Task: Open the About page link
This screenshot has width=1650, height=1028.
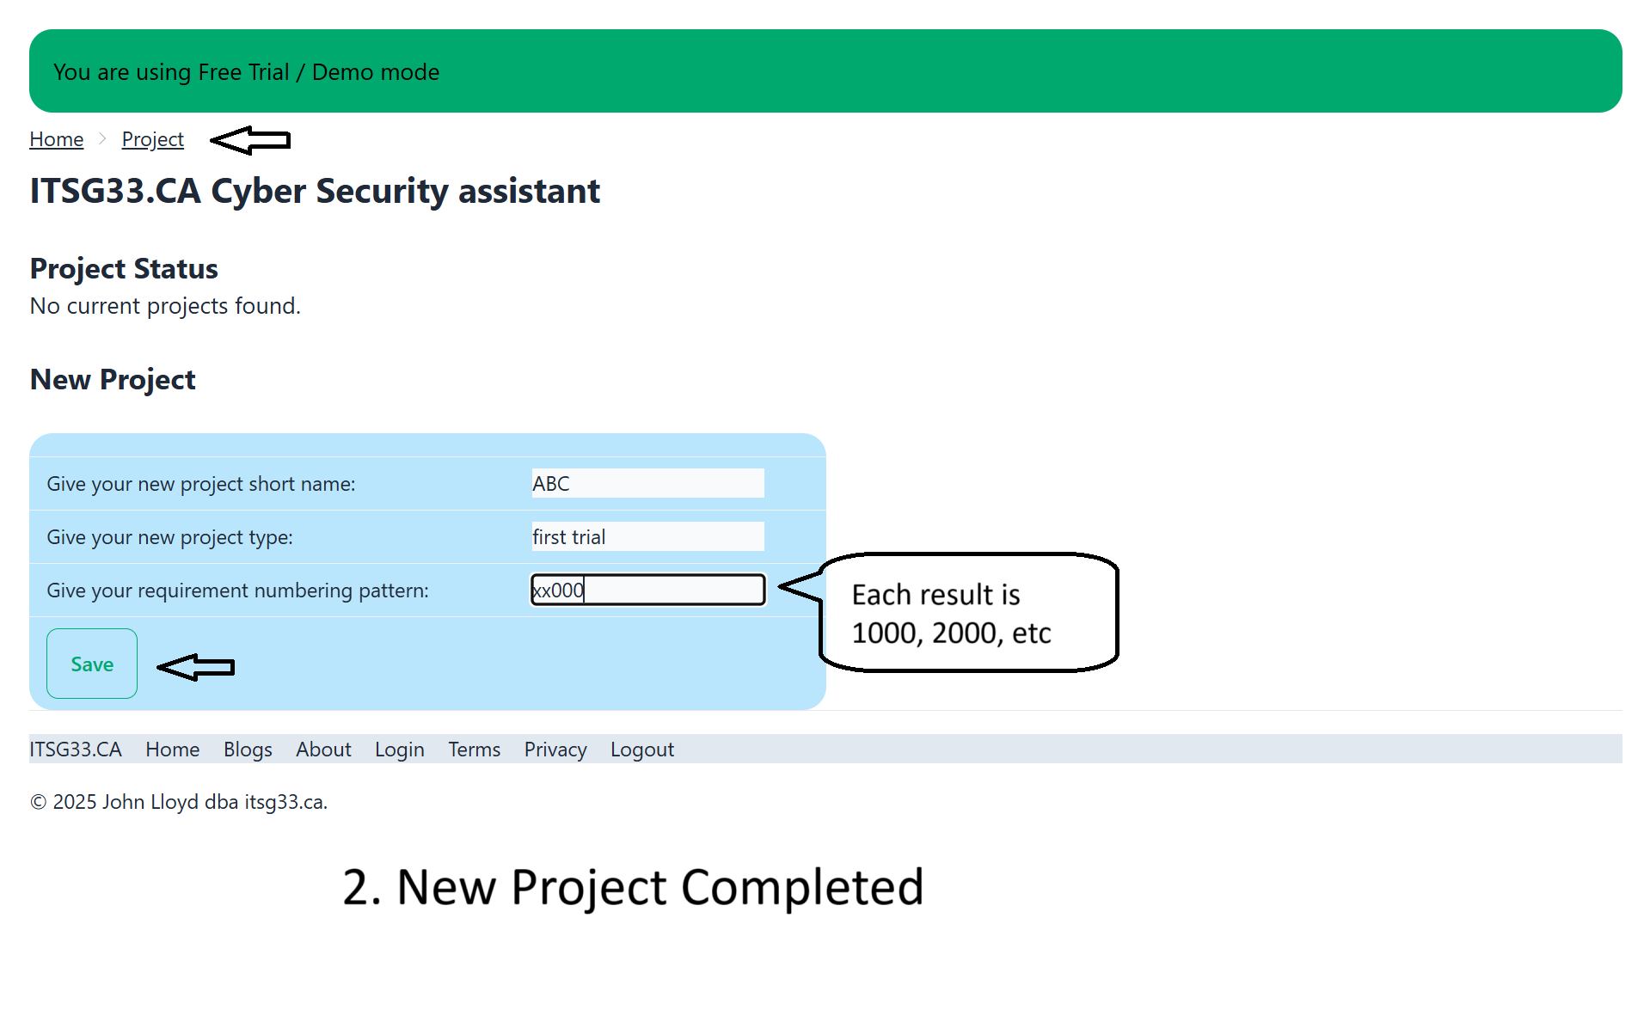Action: [323, 750]
